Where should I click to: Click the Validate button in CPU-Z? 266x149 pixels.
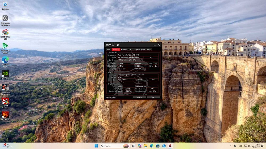(139, 98)
